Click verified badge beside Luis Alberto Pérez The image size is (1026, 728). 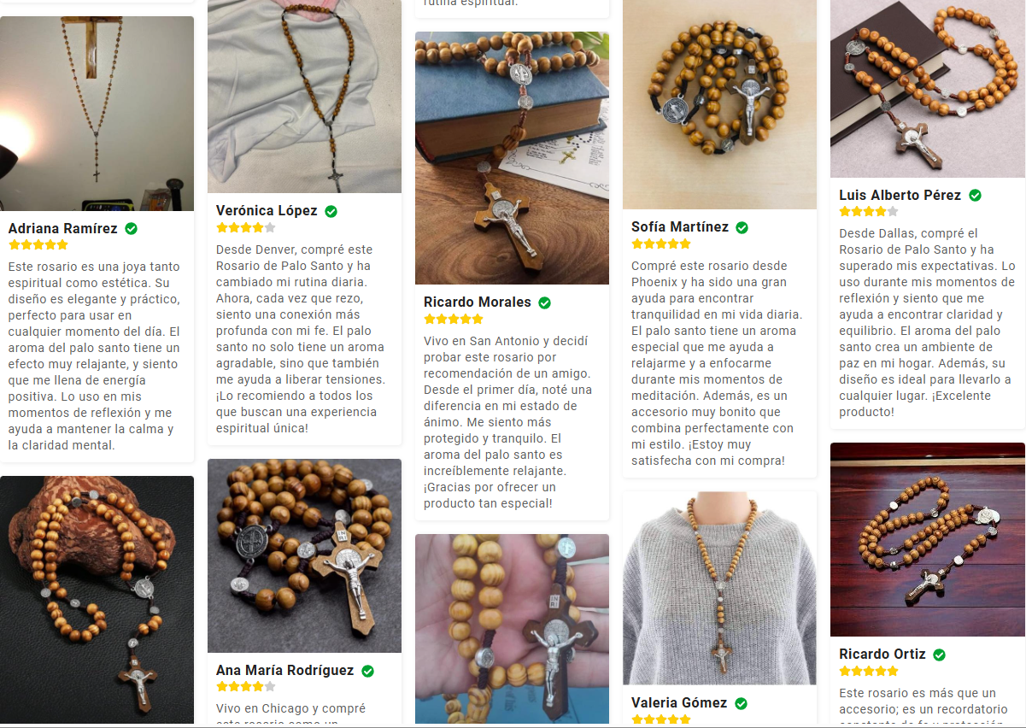pyautogui.click(x=975, y=196)
